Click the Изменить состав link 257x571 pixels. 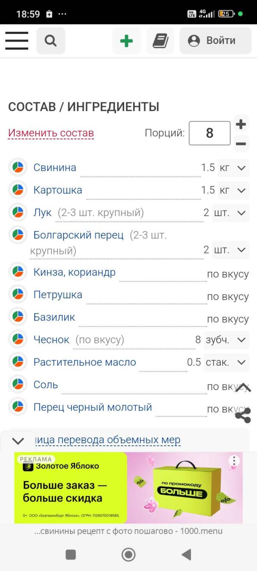click(51, 133)
